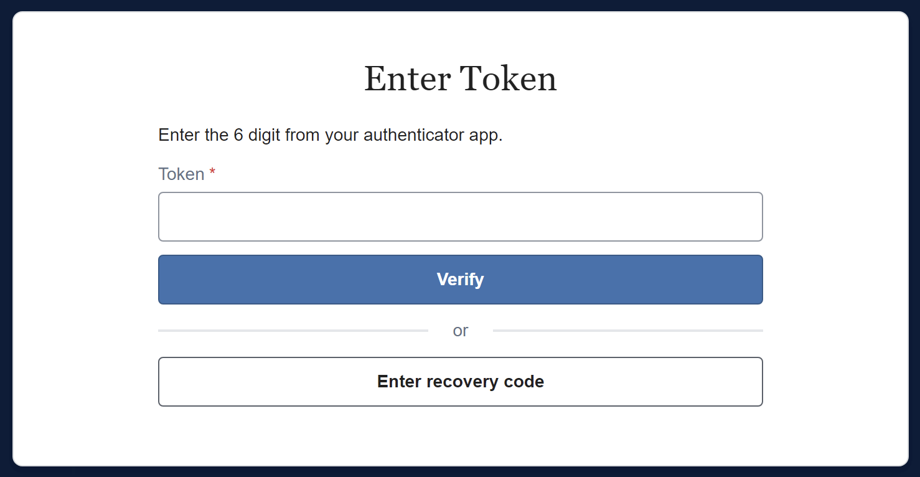Choose the recovery code alternative
Viewport: 920px width, 477px height.
461,382
